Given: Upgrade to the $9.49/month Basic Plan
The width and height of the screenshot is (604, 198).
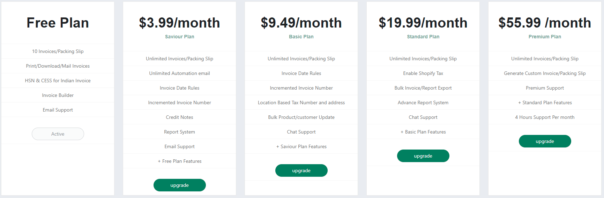Looking at the screenshot, I should [301, 170].
